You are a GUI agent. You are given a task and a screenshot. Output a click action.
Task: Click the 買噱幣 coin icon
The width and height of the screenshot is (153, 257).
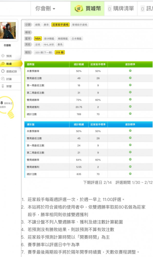point(79,8)
